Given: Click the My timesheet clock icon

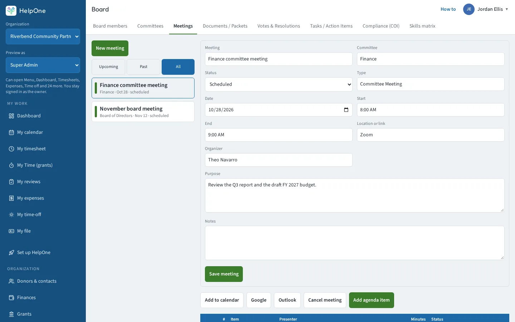Looking at the screenshot, I should click(x=11, y=149).
